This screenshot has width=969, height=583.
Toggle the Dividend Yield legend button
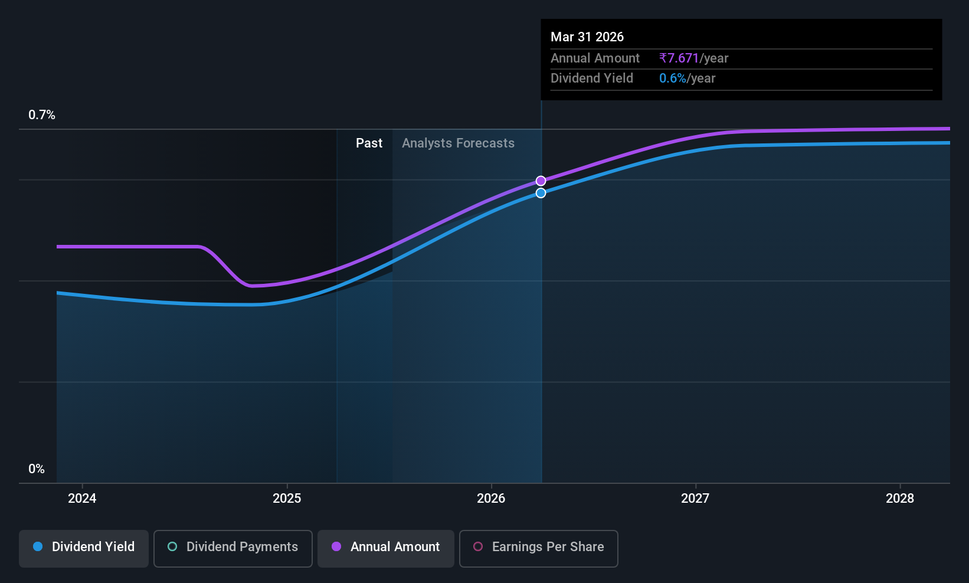pos(84,548)
